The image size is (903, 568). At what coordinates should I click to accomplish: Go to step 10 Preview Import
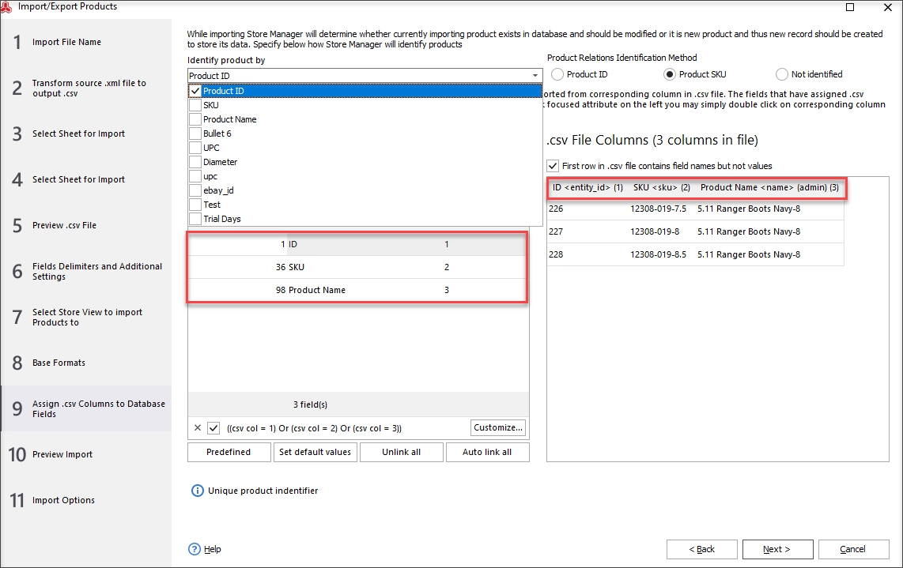pyautogui.click(x=86, y=454)
